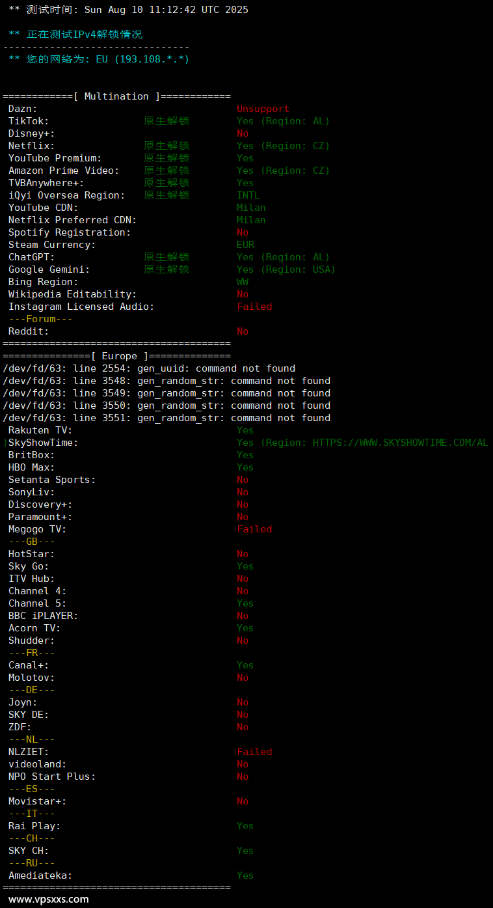
Task: Select the 'TikTok:' label
Action: (x=29, y=121)
